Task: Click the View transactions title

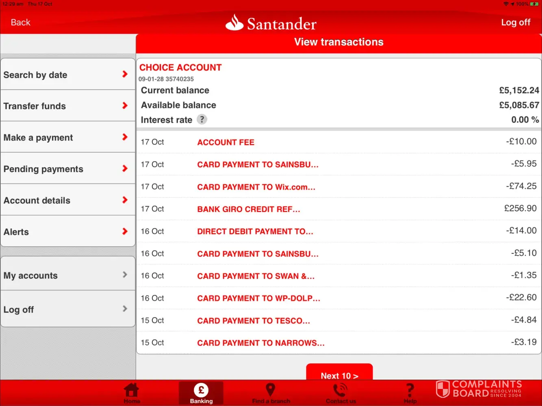Action: [x=339, y=42]
